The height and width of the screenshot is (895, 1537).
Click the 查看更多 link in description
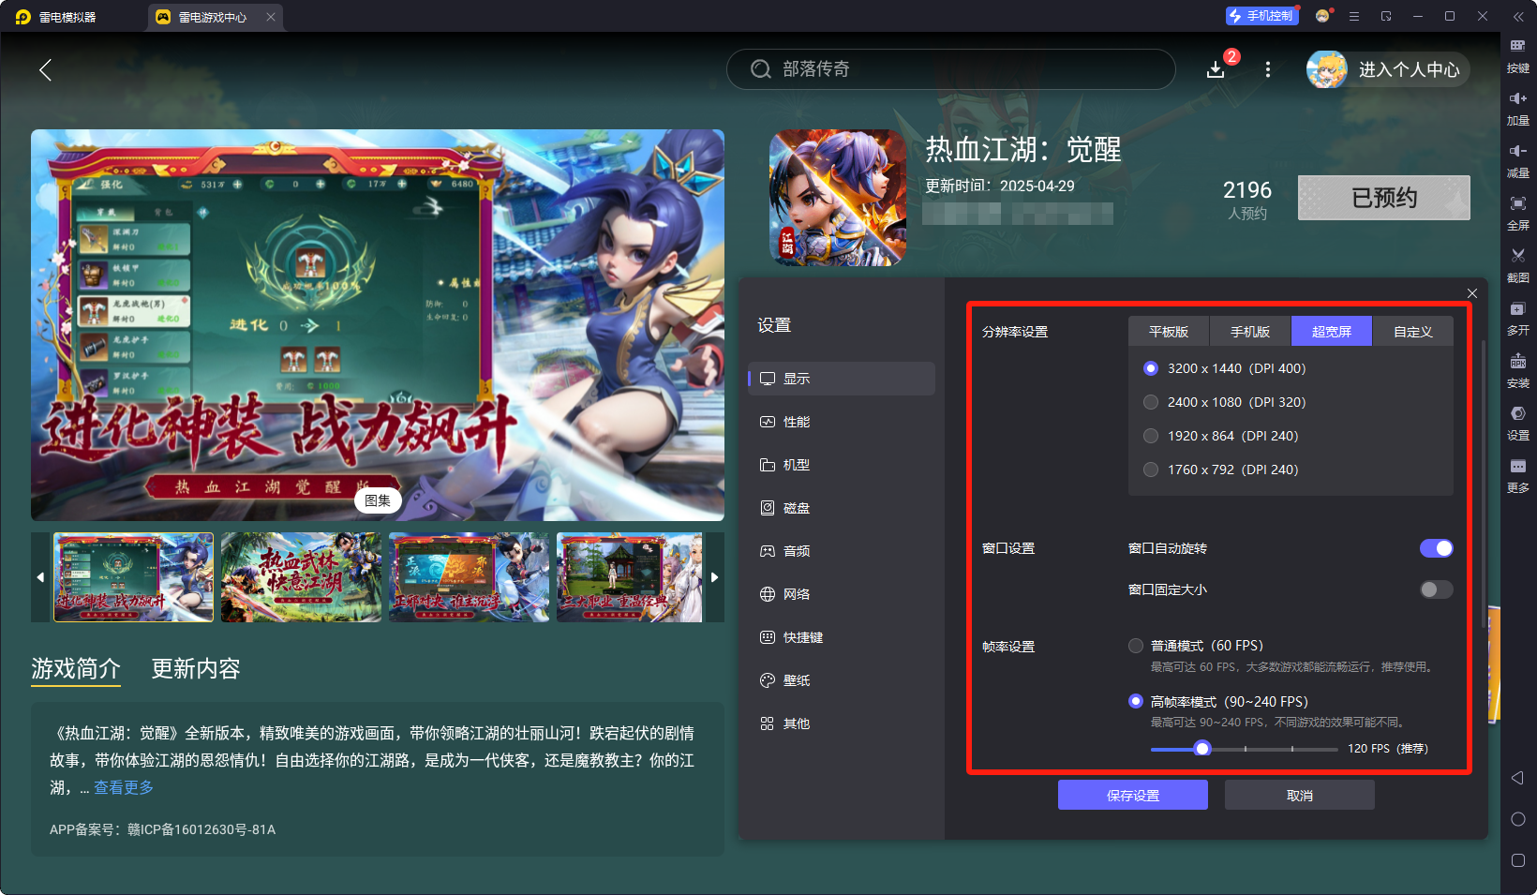[x=124, y=787]
